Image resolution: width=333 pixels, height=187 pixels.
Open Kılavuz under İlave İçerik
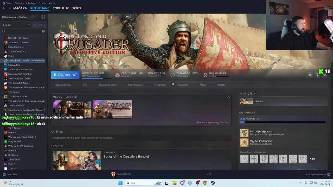pos(283,101)
